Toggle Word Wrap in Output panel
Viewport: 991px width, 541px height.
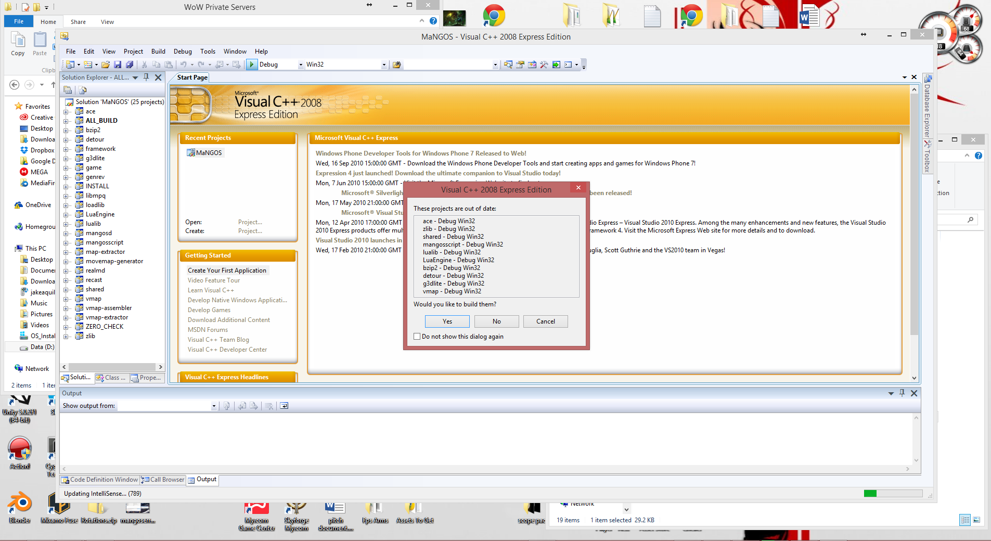click(x=284, y=406)
